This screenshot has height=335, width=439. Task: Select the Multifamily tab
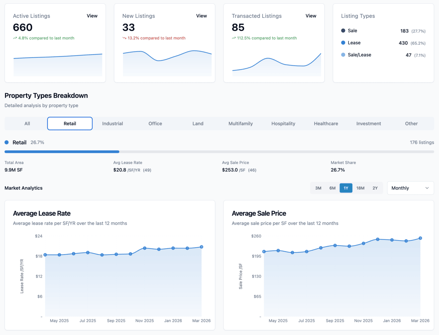(240, 123)
